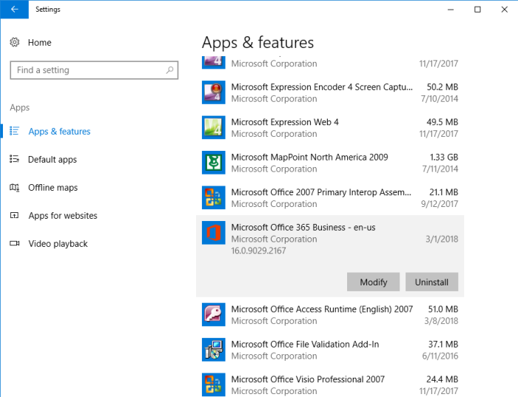Click the 21.1 MB size value
The height and width of the screenshot is (397, 518).
[x=443, y=192]
